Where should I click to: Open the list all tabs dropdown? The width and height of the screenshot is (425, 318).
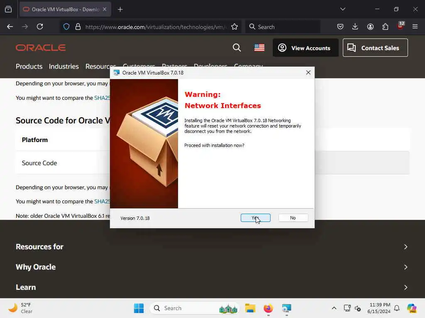click(x=342, y=9)
